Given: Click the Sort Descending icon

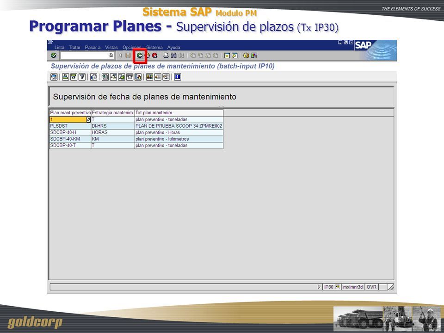Looking at the screenshot, I should point(74,77).
